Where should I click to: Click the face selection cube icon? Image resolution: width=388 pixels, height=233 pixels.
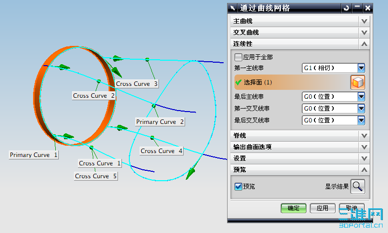pos(357,82)
